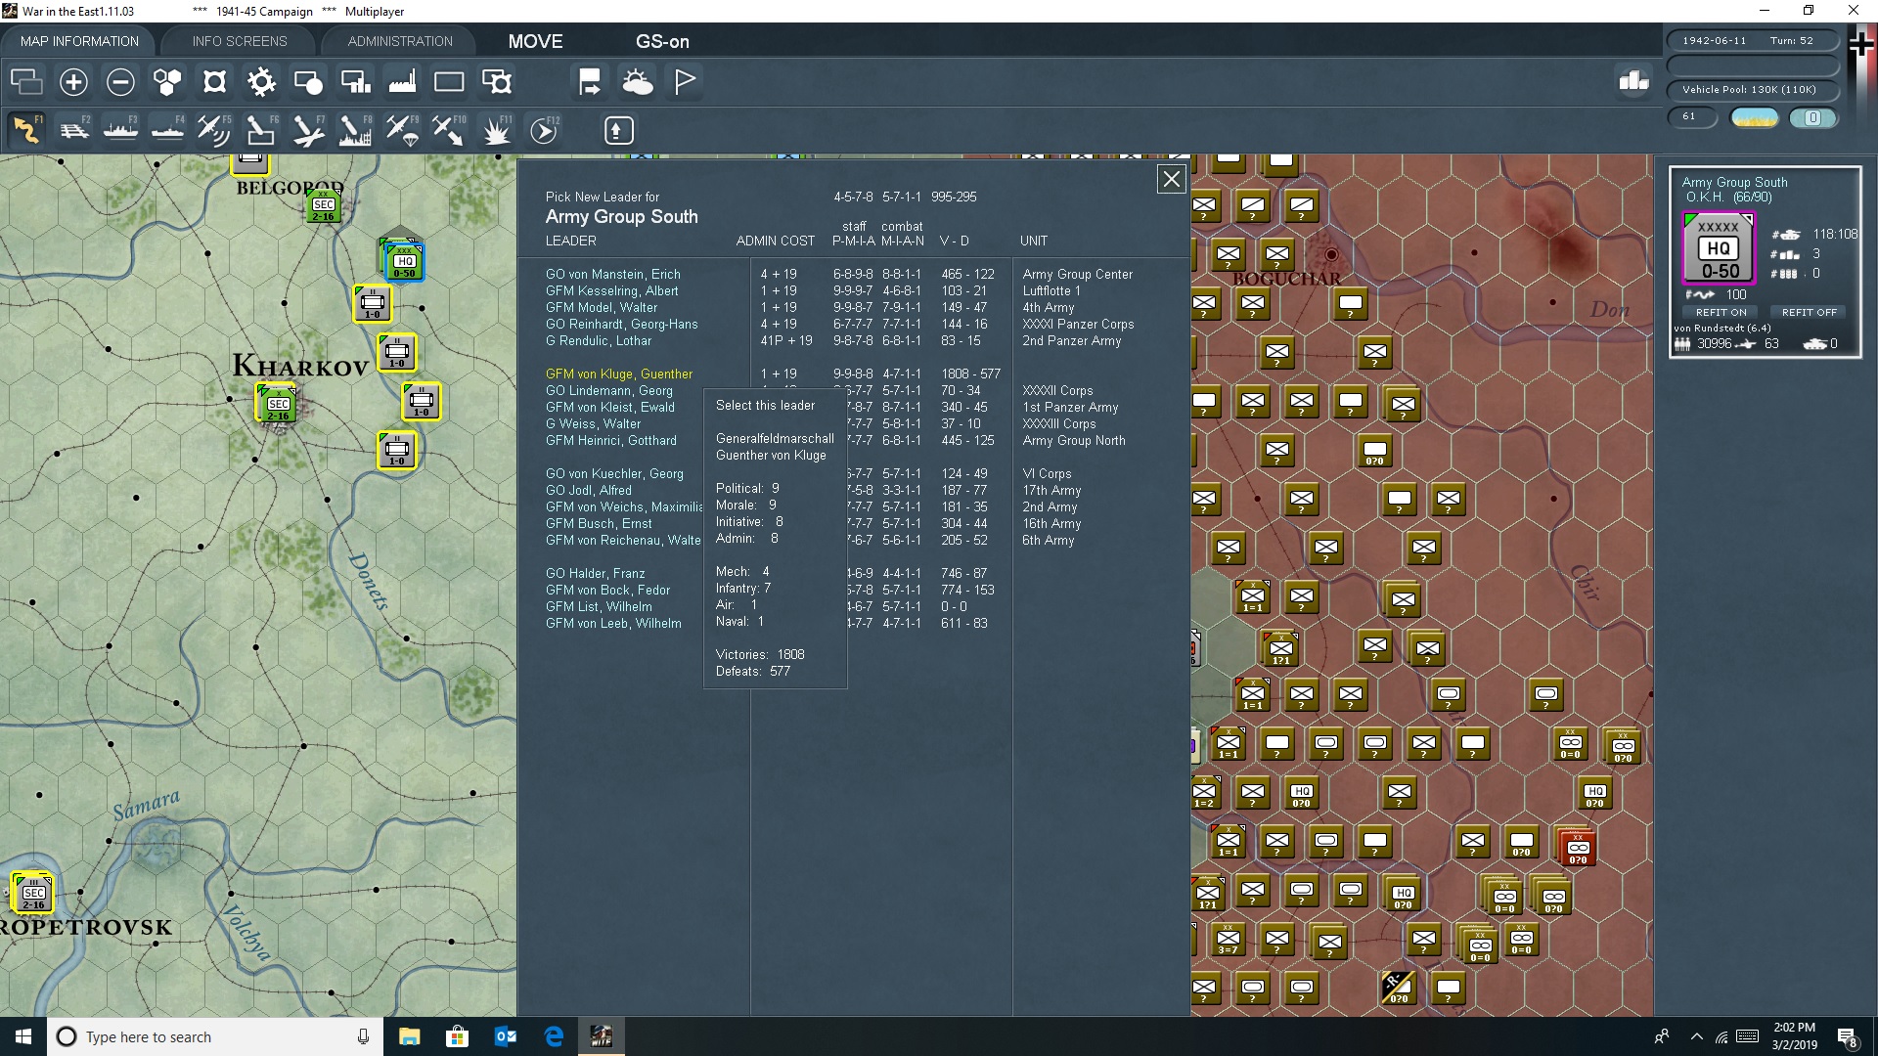
Task: Click the up-arrow square toolbar icon
Action: pyautogui.click(x=618, y=130)
